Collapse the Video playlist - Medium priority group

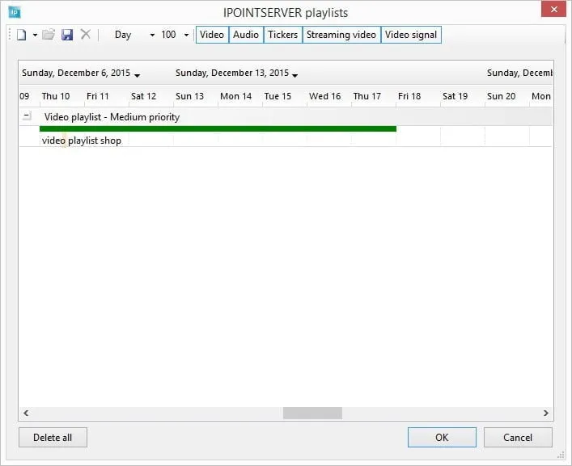pos(27,116)
